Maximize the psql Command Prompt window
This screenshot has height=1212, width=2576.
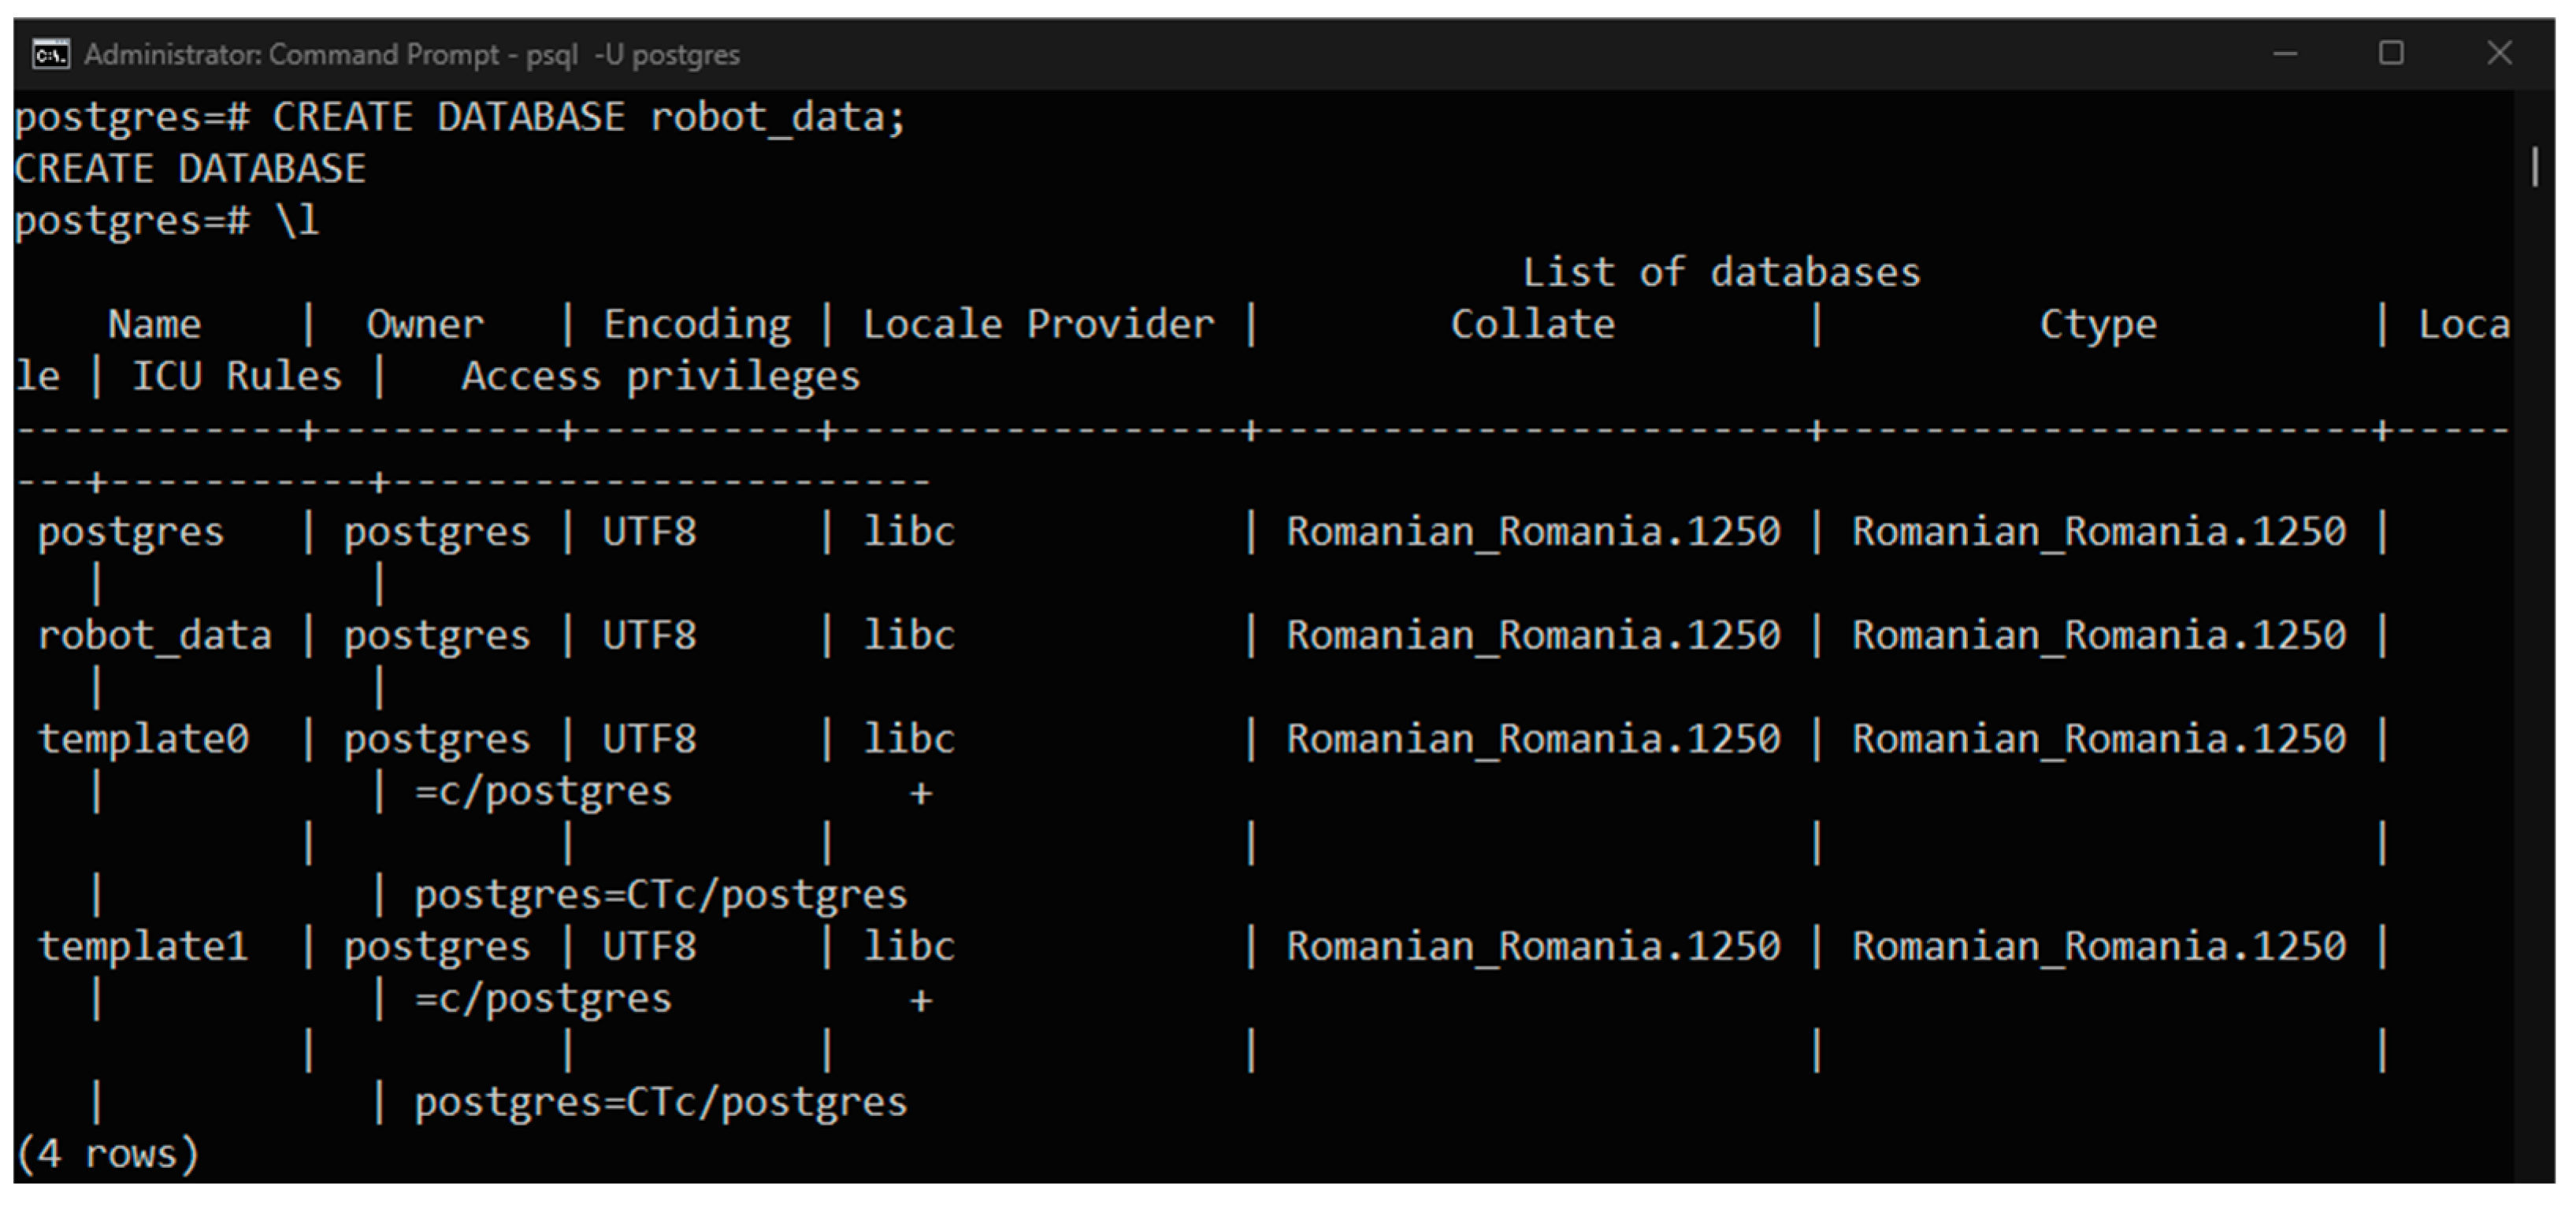(2391, 54)
